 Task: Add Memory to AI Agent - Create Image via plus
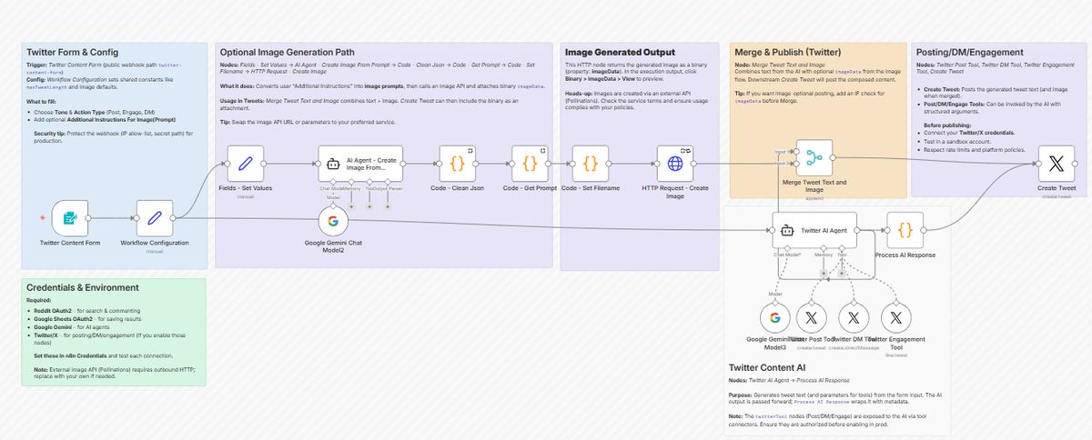point(351,206)
